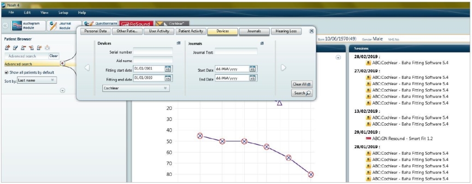Focus the Aid name field
Screen dimensions: 472x184
(153, 60)
